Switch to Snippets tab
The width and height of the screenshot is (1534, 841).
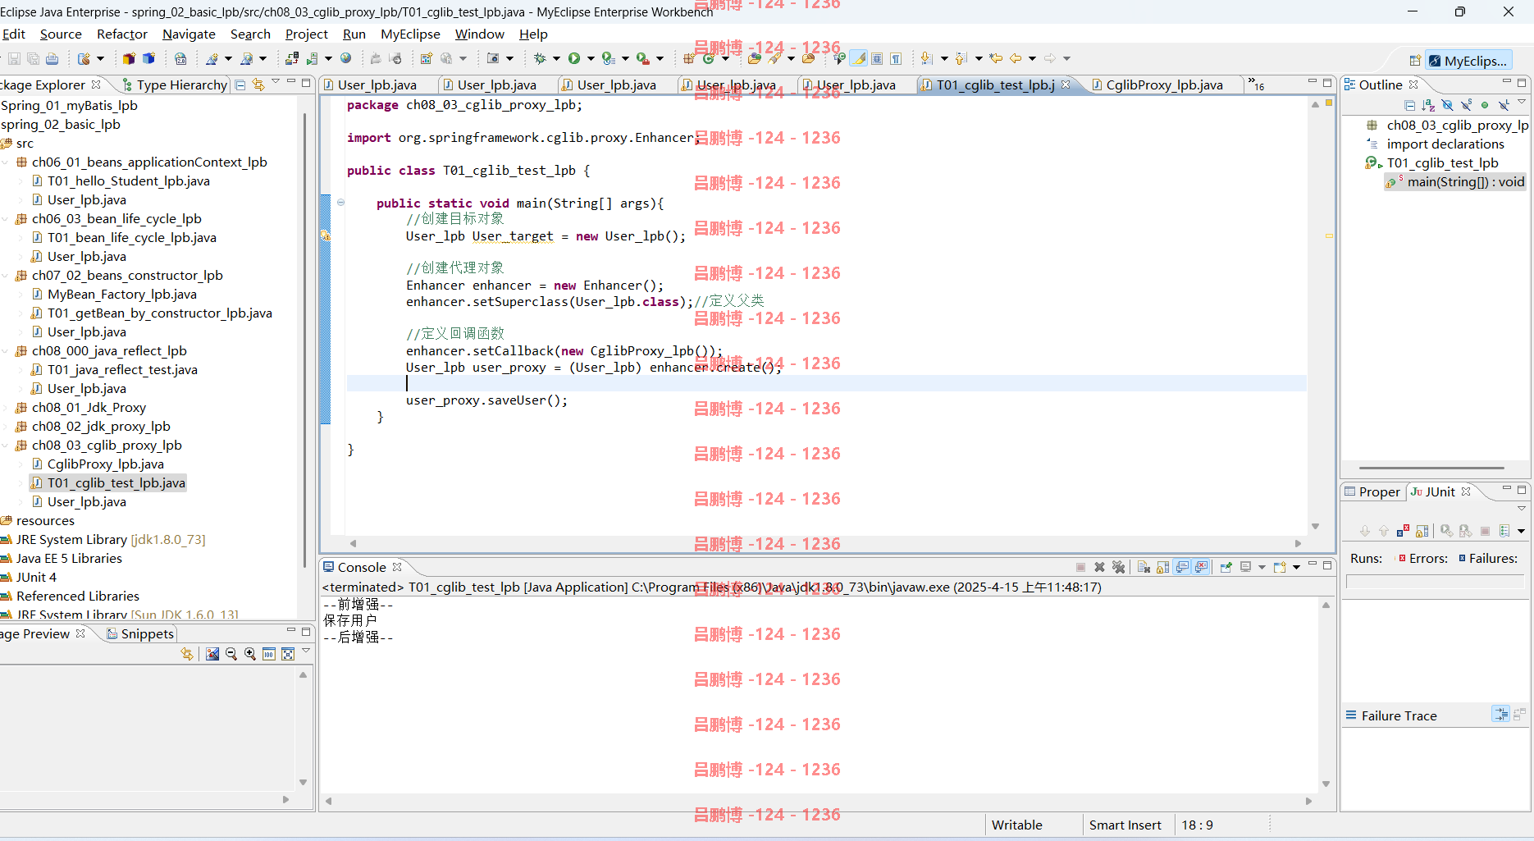pyautogui.click(x=140, y=633)
